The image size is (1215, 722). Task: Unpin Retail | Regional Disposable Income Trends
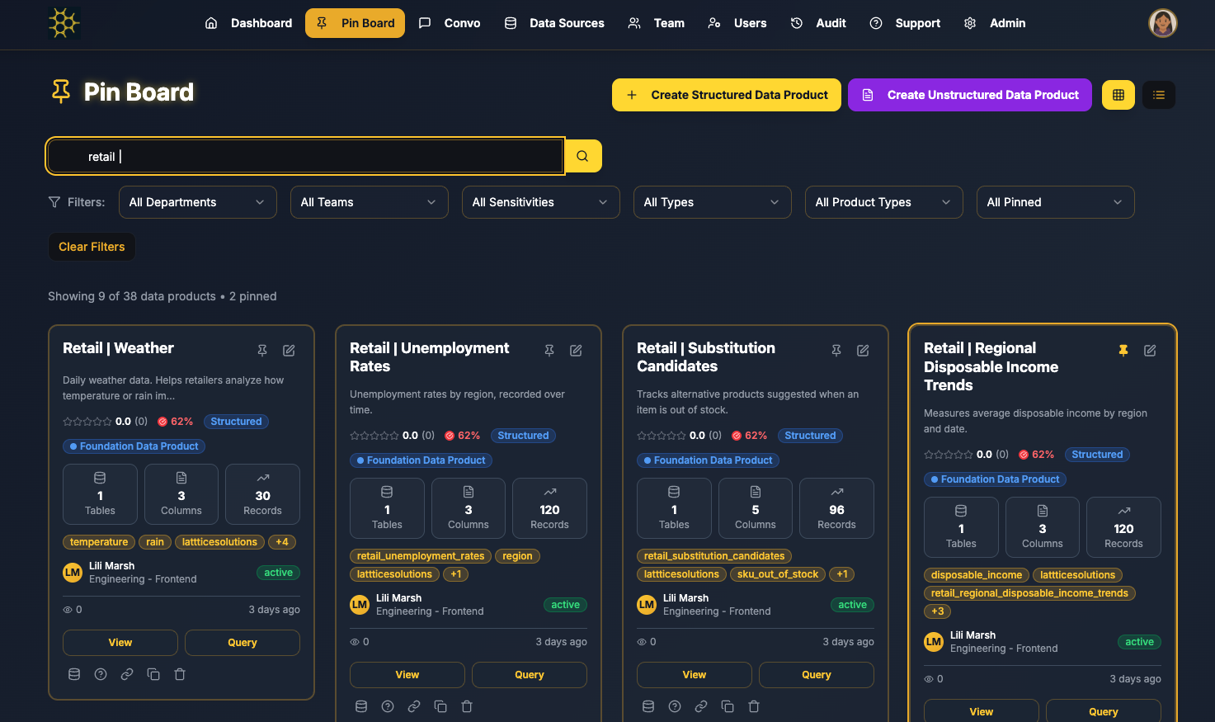1123,351
